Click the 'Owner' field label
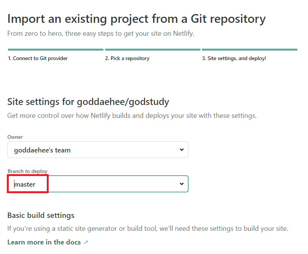This screenshot has height=254, width=308. pyautogui.click(x=15, y=137)
